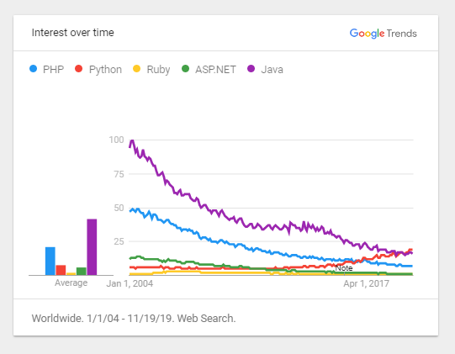
Task: Click the blue PHP legend dot
Action: pos(34,69)
